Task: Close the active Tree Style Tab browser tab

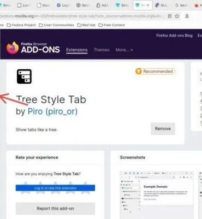Action: (x=148, y=5)
